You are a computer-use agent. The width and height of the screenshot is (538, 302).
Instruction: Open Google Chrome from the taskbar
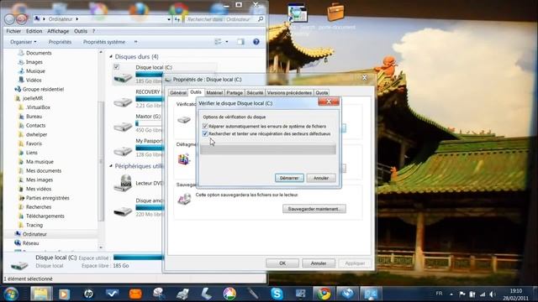click(x=324, y=294)
